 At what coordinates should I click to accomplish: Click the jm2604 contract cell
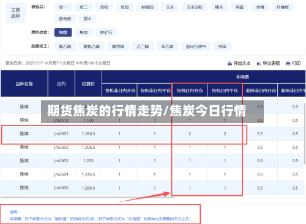[x=61, y=174]
